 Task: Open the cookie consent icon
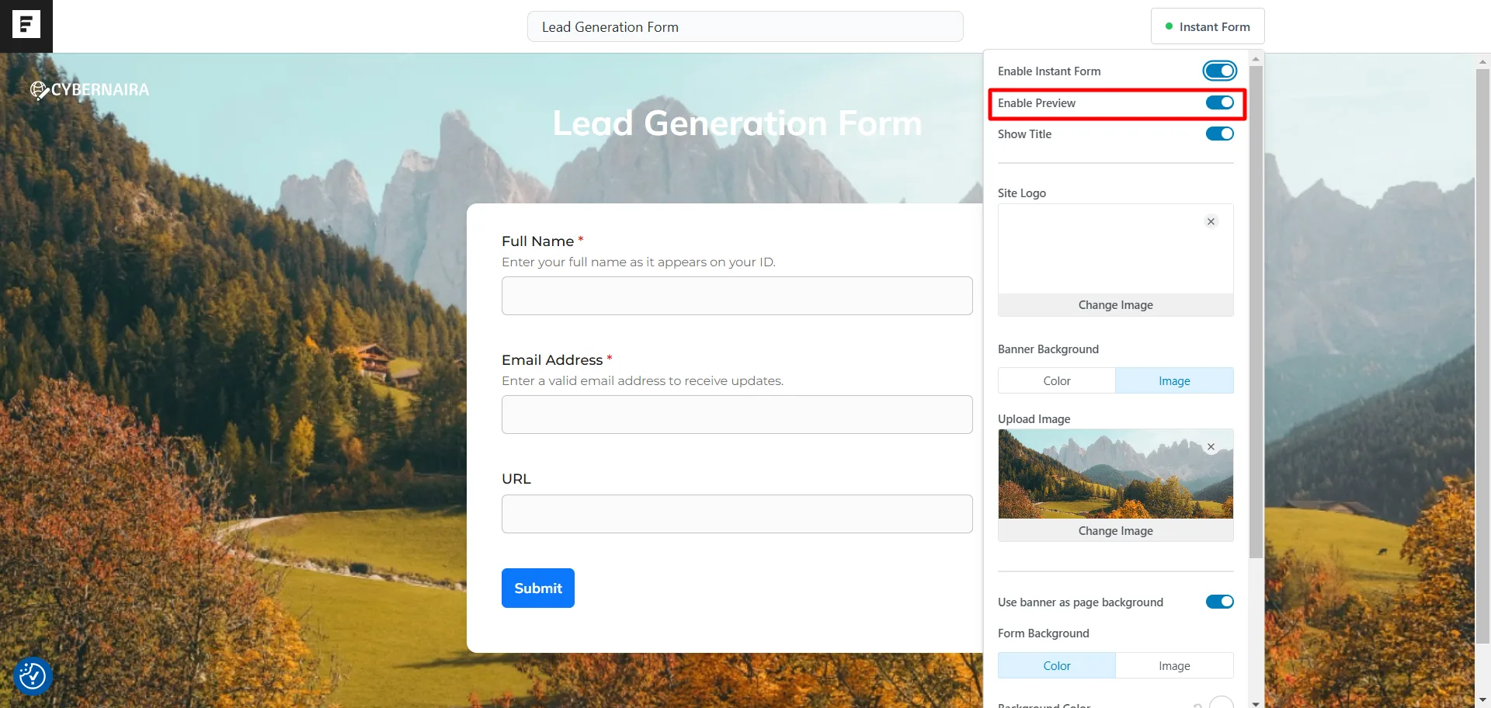click(32, 675)
